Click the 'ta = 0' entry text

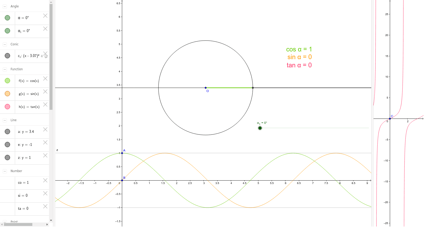[23, 209]
